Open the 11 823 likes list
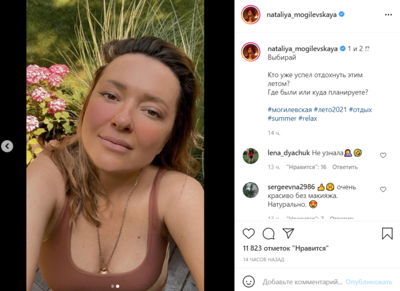 pos(286,248)
